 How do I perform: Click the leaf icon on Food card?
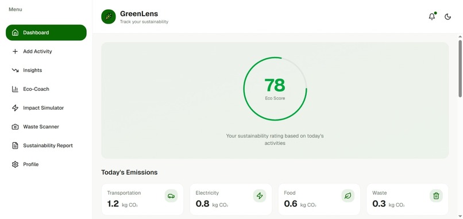348,195
